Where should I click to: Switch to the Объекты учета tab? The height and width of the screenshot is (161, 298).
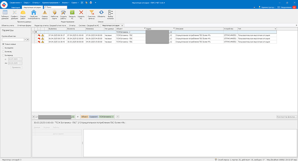coord(8,25)
